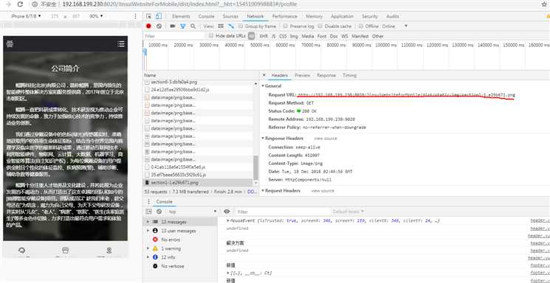Click the warning triangle at DevTools top right
Image resolution: width=550 pixels, height=283 pixels.
click(x=548, y=16)
